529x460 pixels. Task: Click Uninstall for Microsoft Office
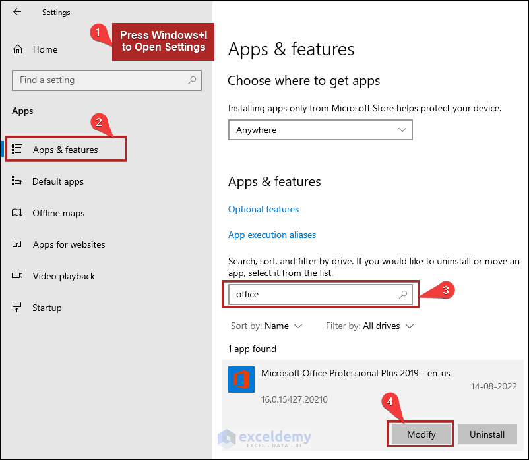487,434
